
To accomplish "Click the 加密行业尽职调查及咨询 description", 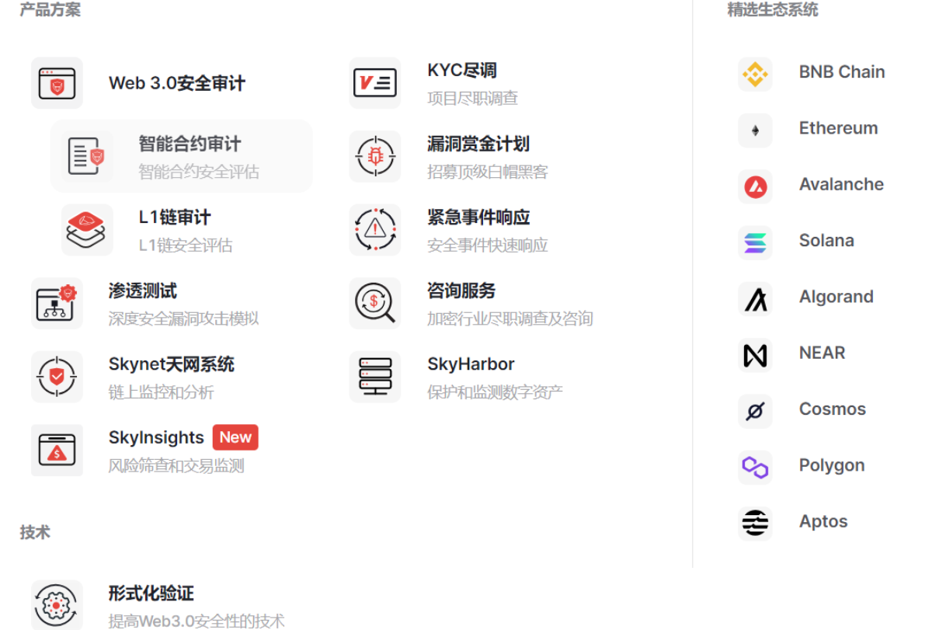I will coord(510,318).
